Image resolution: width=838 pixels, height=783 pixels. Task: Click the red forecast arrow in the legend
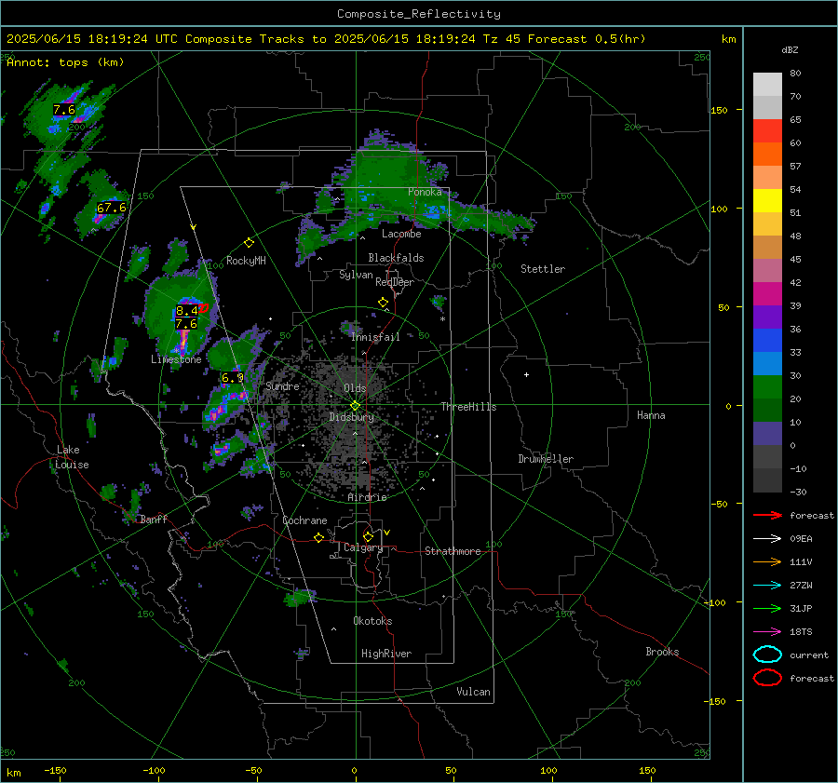[767, 515]
